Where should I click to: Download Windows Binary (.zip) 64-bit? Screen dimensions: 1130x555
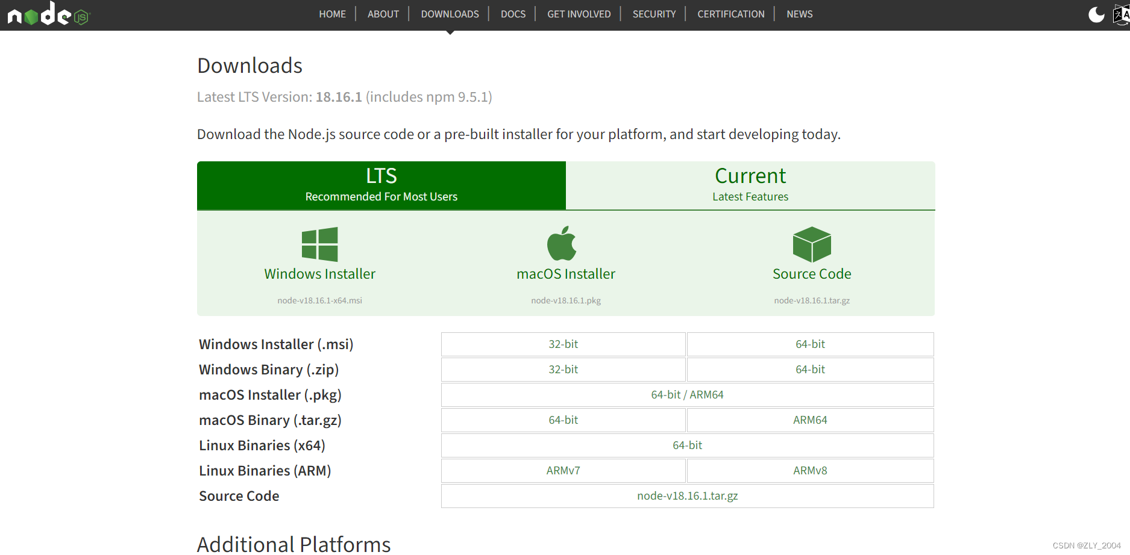pos(811,370)
